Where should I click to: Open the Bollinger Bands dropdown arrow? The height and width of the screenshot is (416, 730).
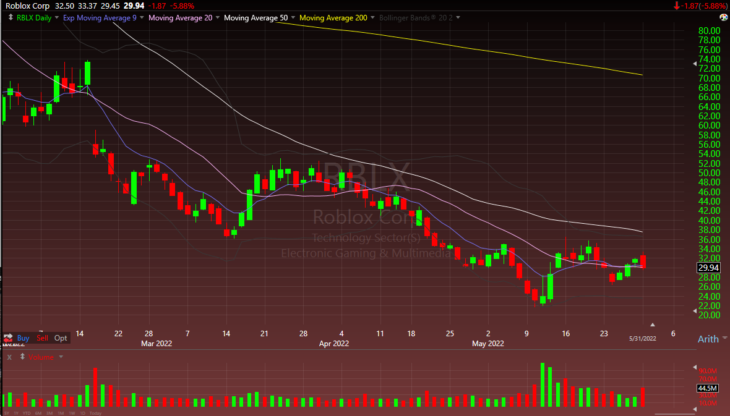[x=458, y=18]
